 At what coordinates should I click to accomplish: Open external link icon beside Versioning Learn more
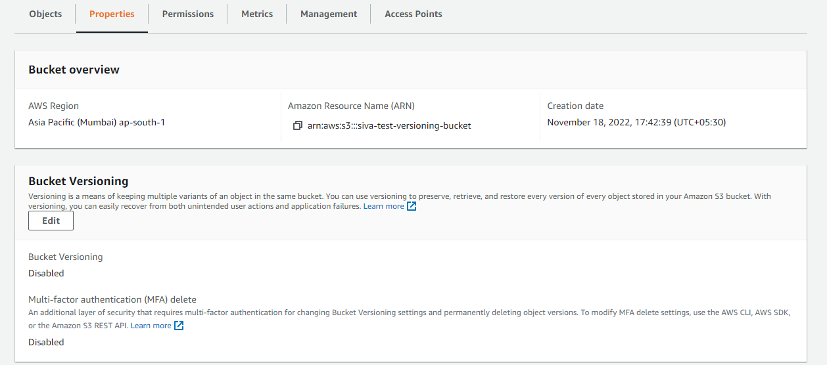[x=412, y=206]
